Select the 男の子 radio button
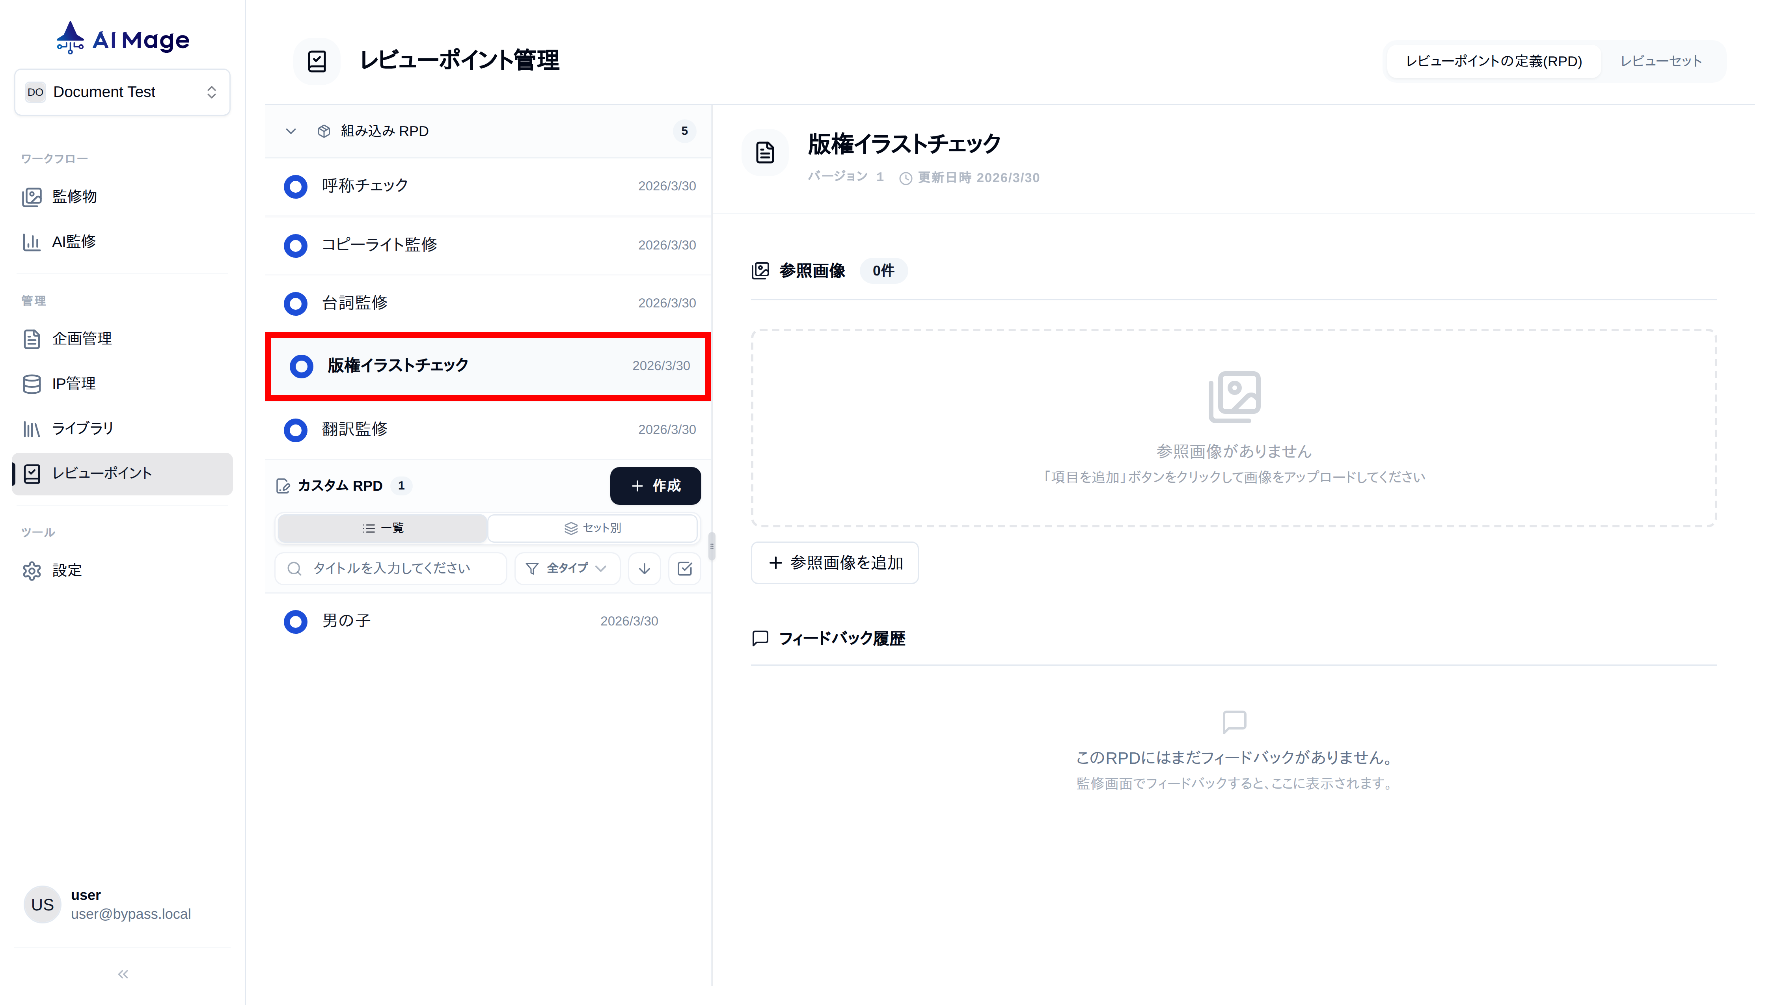The width and height of the screenshot is (1774, 1005). click(x=295, y=621)
